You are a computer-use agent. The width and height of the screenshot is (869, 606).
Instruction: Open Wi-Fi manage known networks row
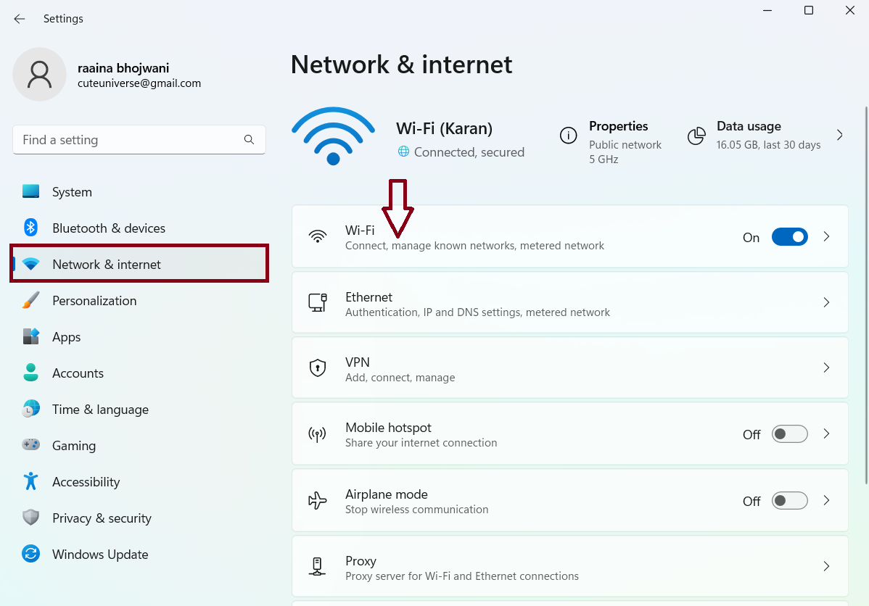tap(508, 237)
